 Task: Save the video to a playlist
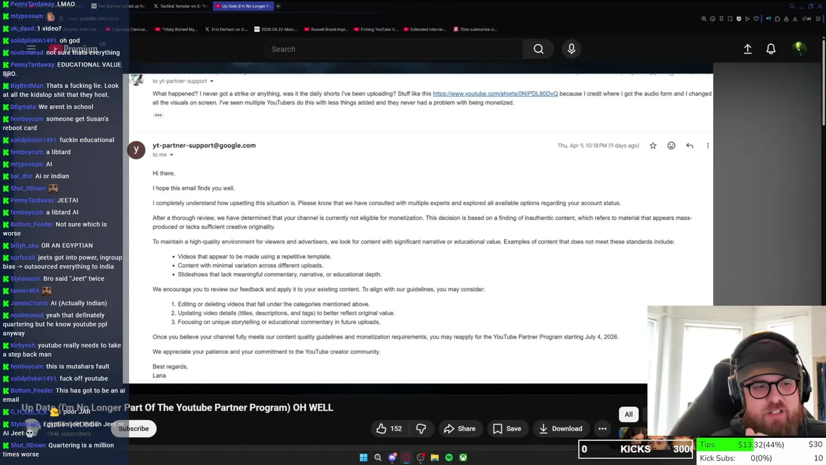pos(507,429)
